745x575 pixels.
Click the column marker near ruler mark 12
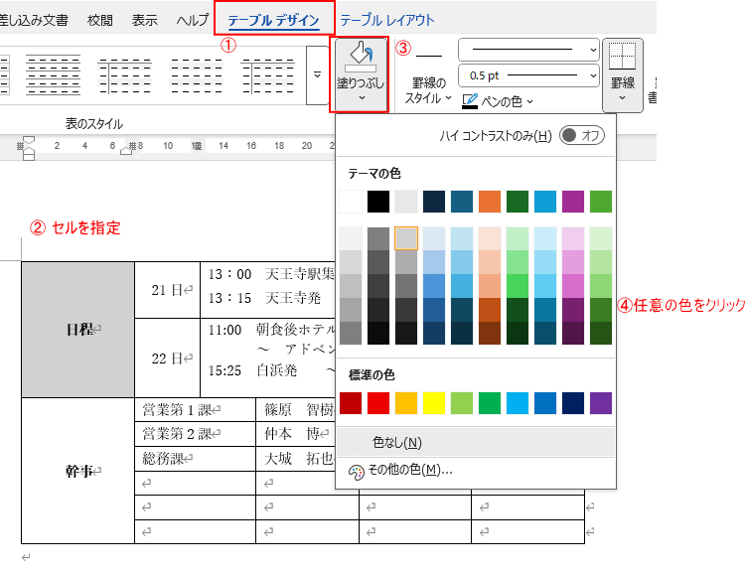pyautogui.click(x=197, y=146)
